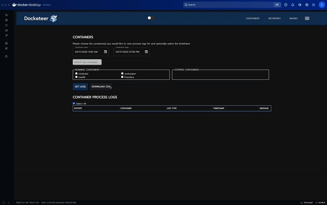This screenshot has height=205, width=327.
Task: Go to the NETWORKS nav tab
Action: point(274,18)
